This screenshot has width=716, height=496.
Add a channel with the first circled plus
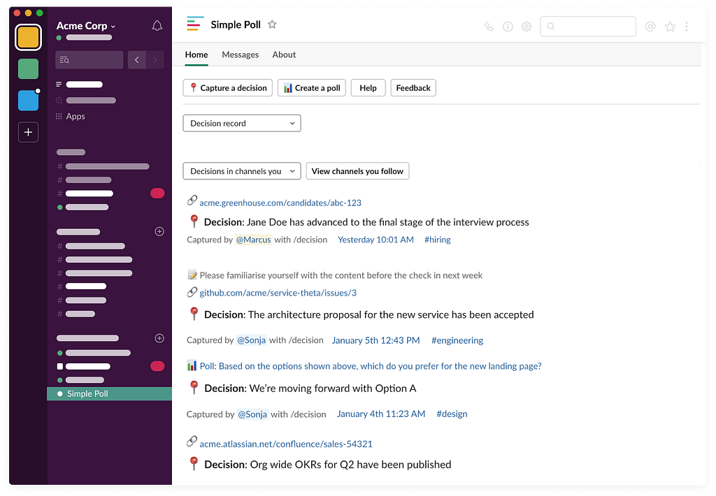click(159, 231)
